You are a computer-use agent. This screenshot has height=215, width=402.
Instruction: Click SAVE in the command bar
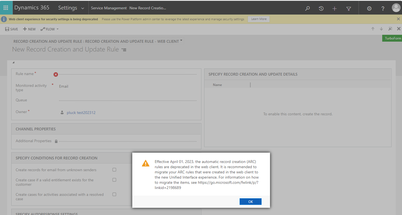click(x=12, y=29)
